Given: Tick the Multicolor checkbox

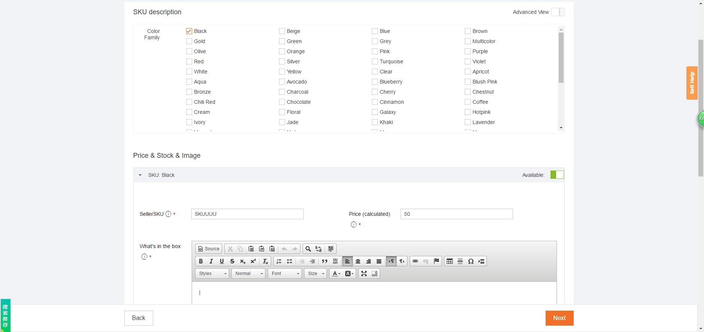Looking at the screenshot, I should point(468,41).
